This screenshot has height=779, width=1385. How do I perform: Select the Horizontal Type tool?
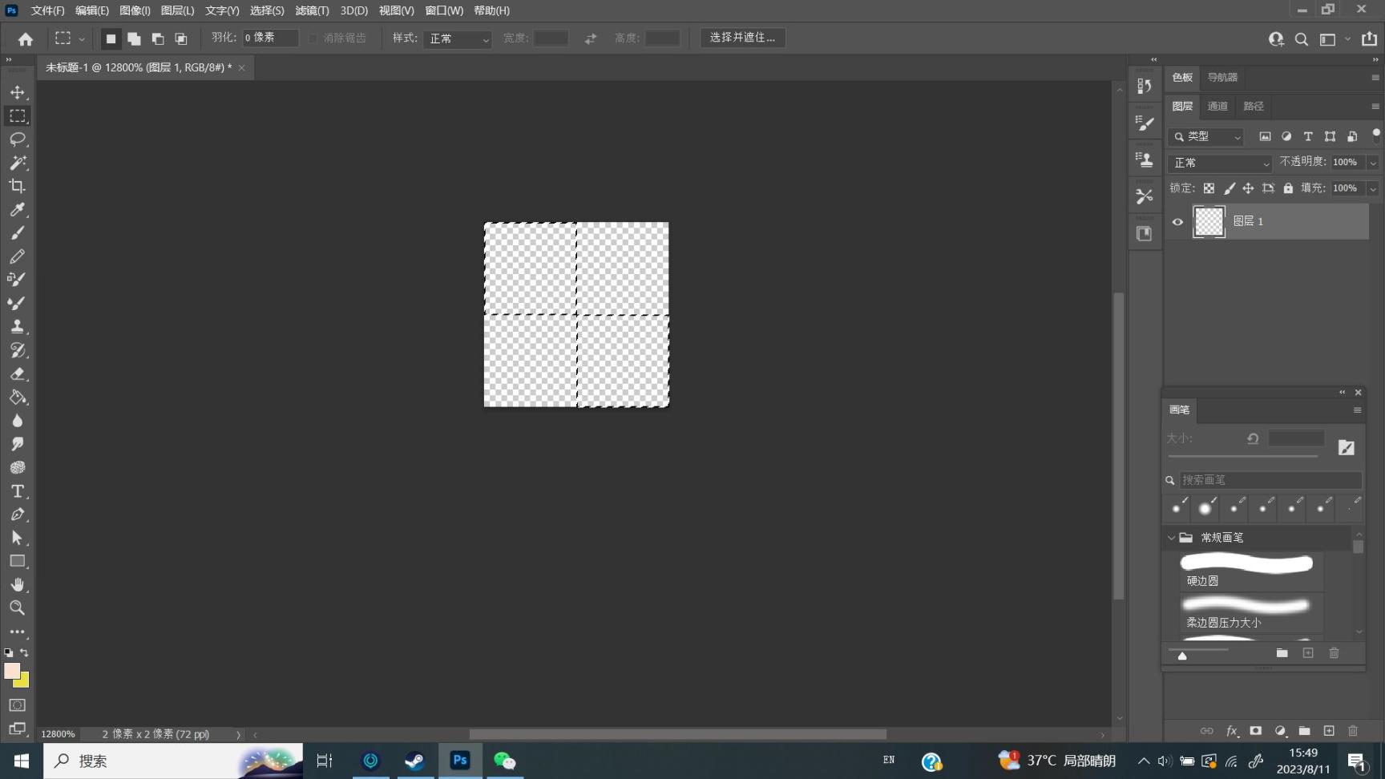pyautogui.click(x=18, y=490)
